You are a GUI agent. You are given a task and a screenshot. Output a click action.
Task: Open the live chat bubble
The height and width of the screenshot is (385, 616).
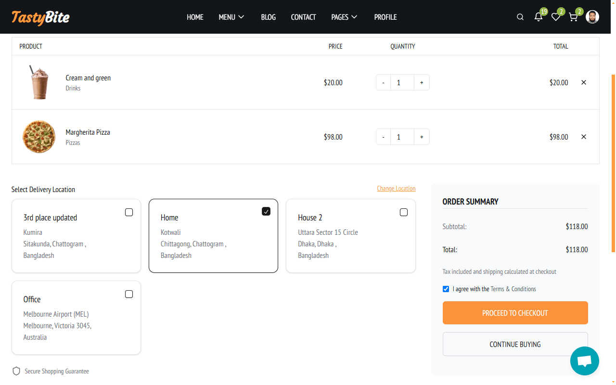click(x=584, y=361)
